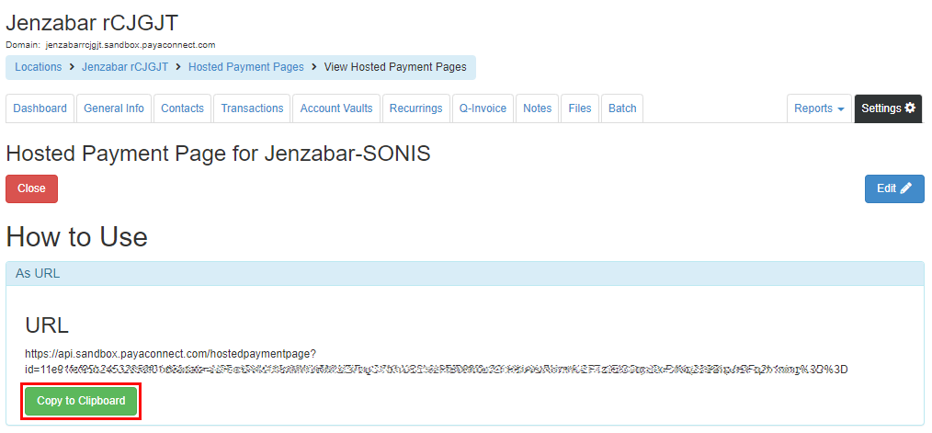Click the Edit pencil button
This screenshot has height=433, width=932.
(x=893, y=188)
